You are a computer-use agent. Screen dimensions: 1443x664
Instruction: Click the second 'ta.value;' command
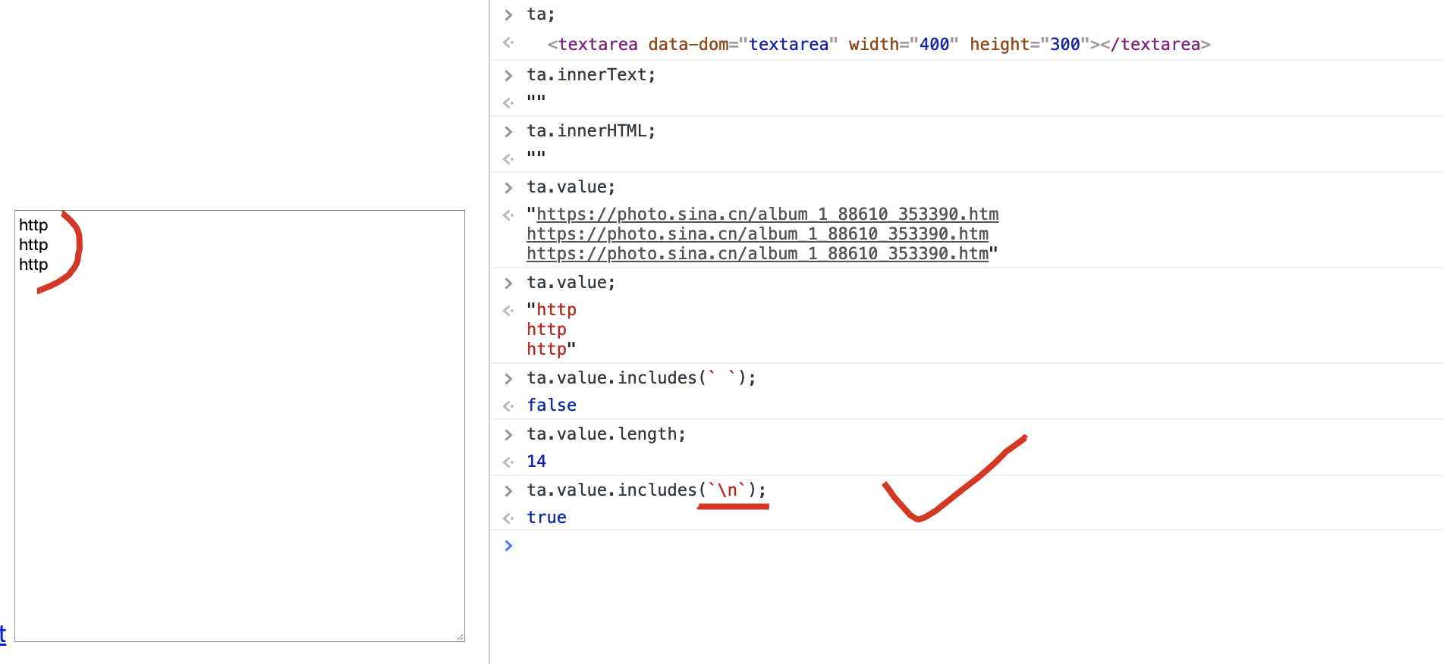click(571, 283)
